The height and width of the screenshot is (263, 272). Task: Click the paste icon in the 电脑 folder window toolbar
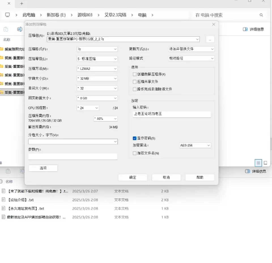[x=6, y=29]
